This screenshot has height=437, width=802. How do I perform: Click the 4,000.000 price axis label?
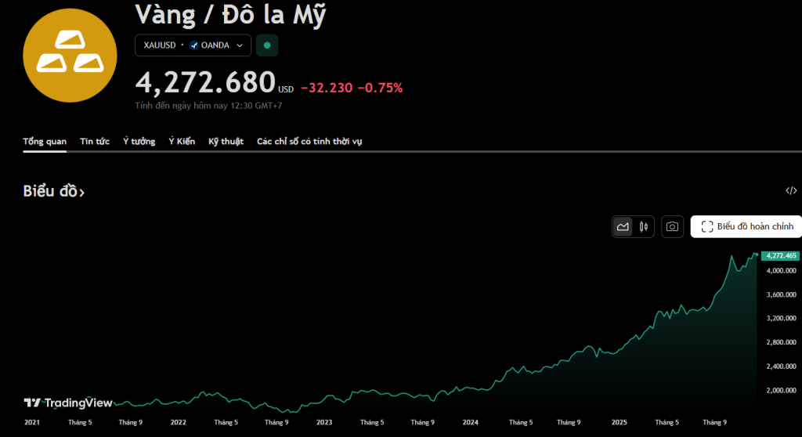tap(781, 271)
